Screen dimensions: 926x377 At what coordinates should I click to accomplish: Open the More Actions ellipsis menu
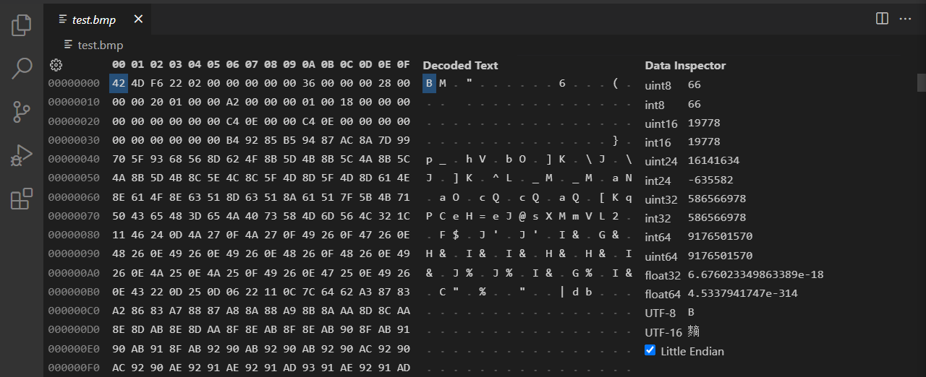click(905, 19)
